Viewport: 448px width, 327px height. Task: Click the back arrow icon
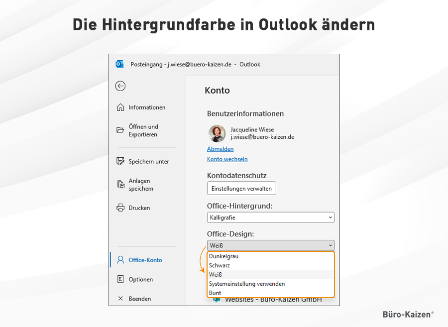[x=120, y=86]
